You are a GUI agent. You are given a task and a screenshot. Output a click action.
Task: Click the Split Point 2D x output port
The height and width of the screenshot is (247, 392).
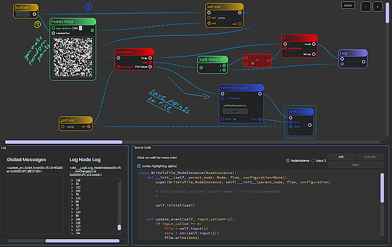point(224,66)
